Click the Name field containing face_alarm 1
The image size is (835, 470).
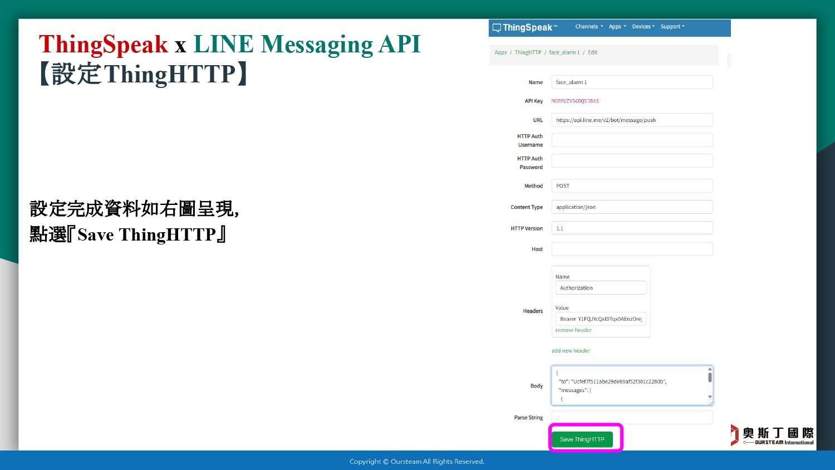pos(632,82)
